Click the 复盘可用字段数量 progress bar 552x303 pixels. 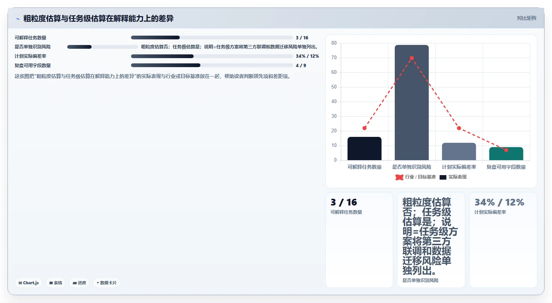212,65
